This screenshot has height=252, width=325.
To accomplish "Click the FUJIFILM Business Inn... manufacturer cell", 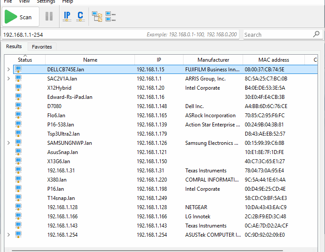I will (x=212, y=70).
